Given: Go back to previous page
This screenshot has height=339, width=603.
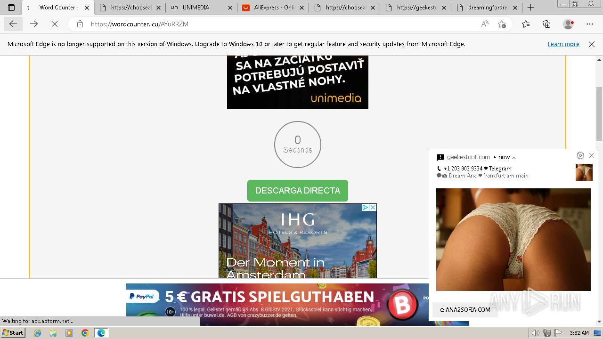Looking at the screenshot, I should (13, 24).
